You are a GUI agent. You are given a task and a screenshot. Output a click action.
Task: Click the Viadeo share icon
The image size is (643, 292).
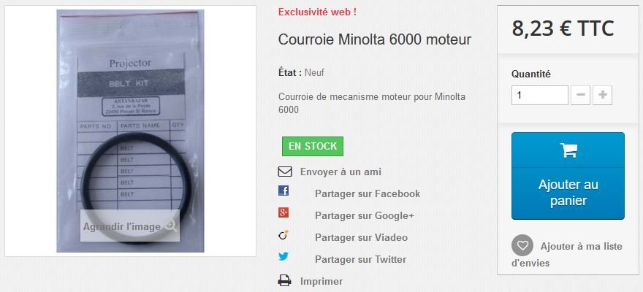tap(284, 235)
